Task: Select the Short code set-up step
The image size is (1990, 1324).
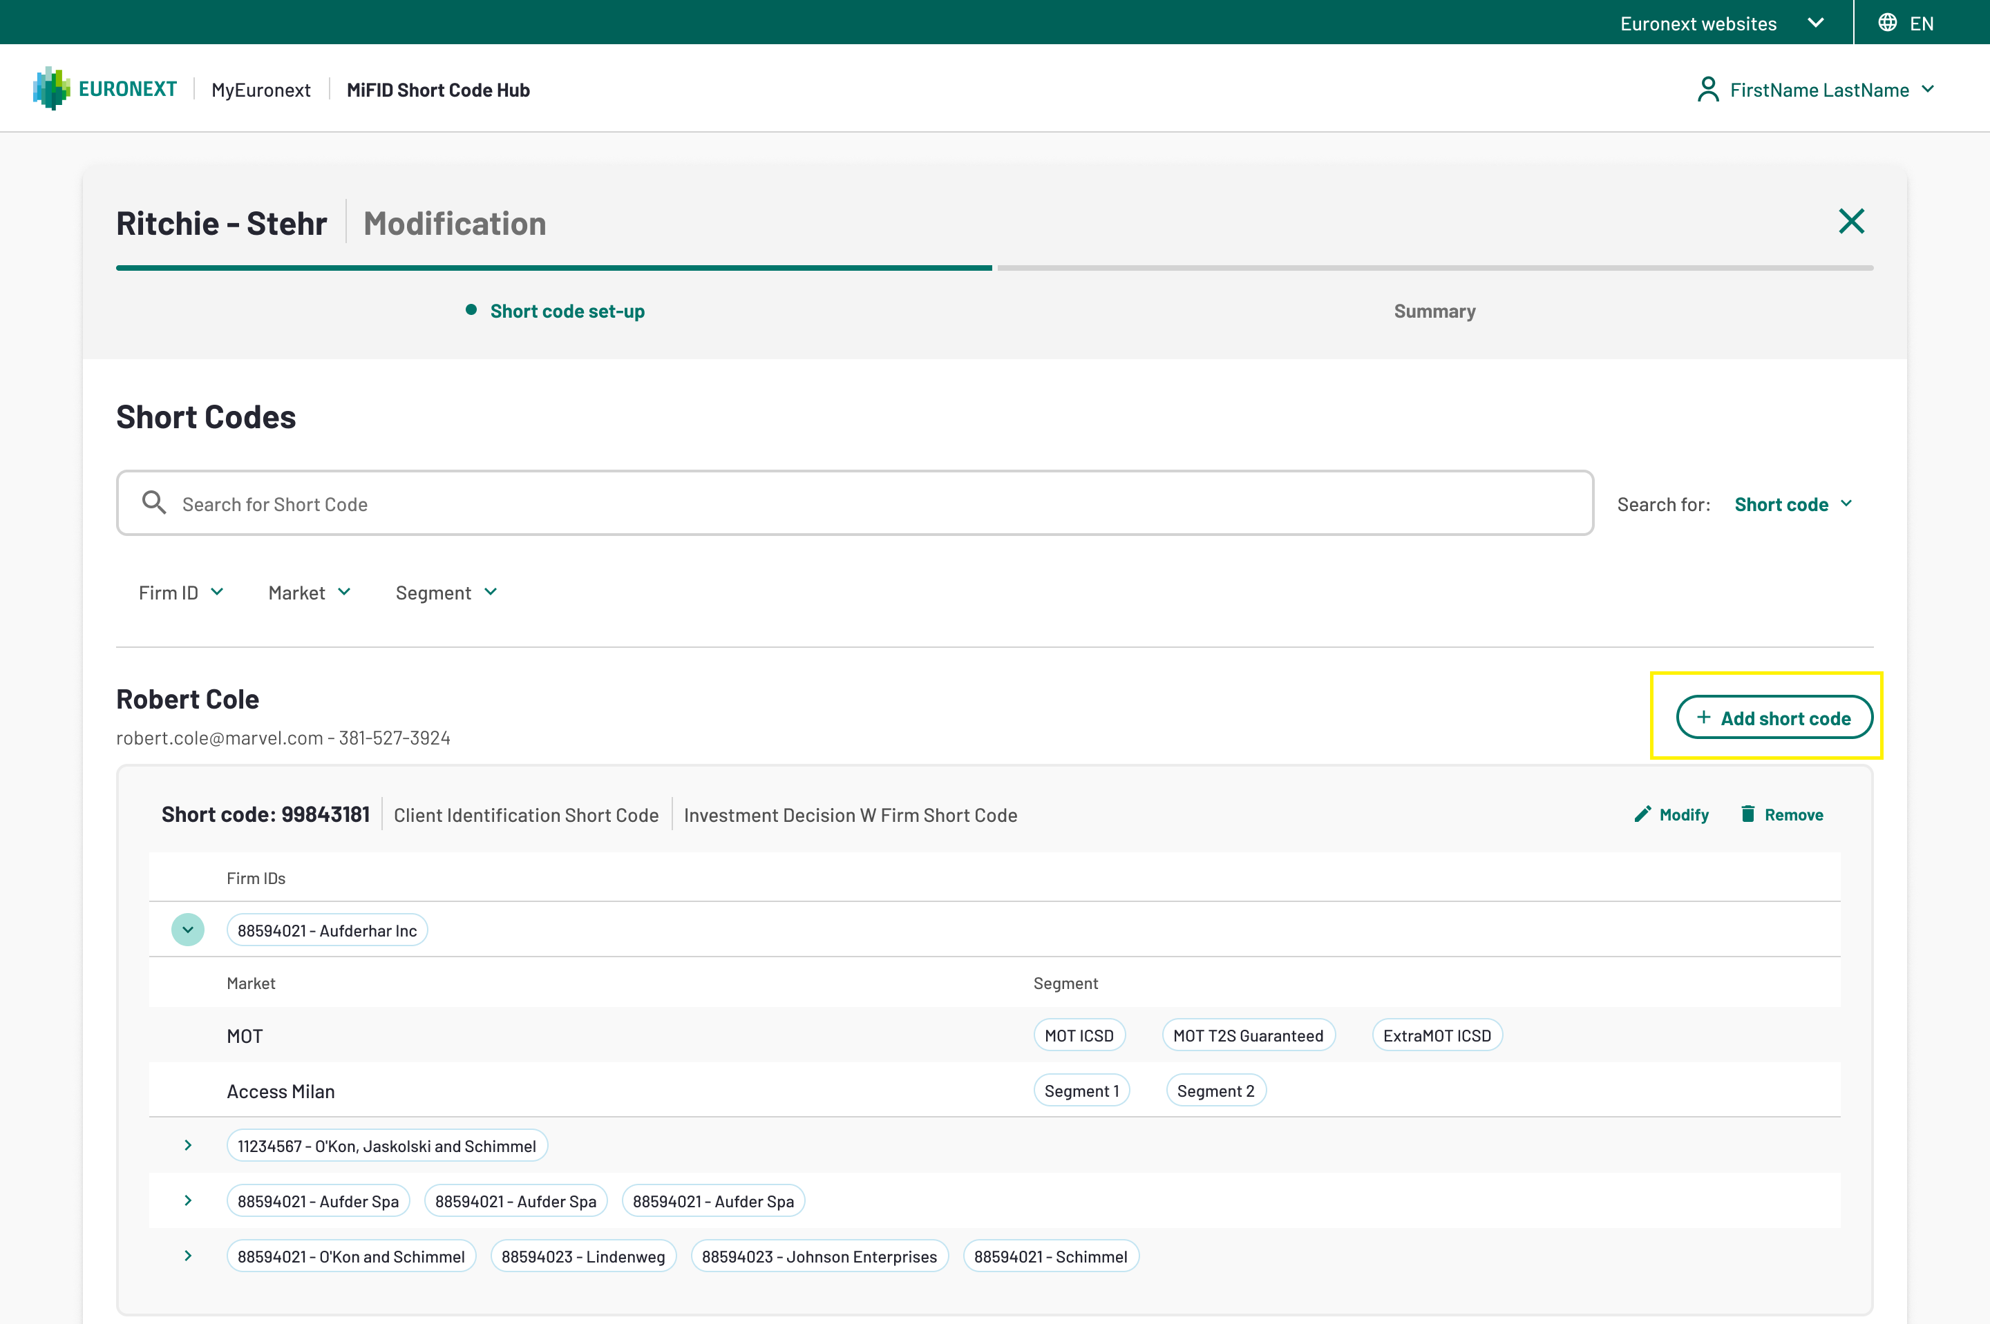Action: point(567,311)
